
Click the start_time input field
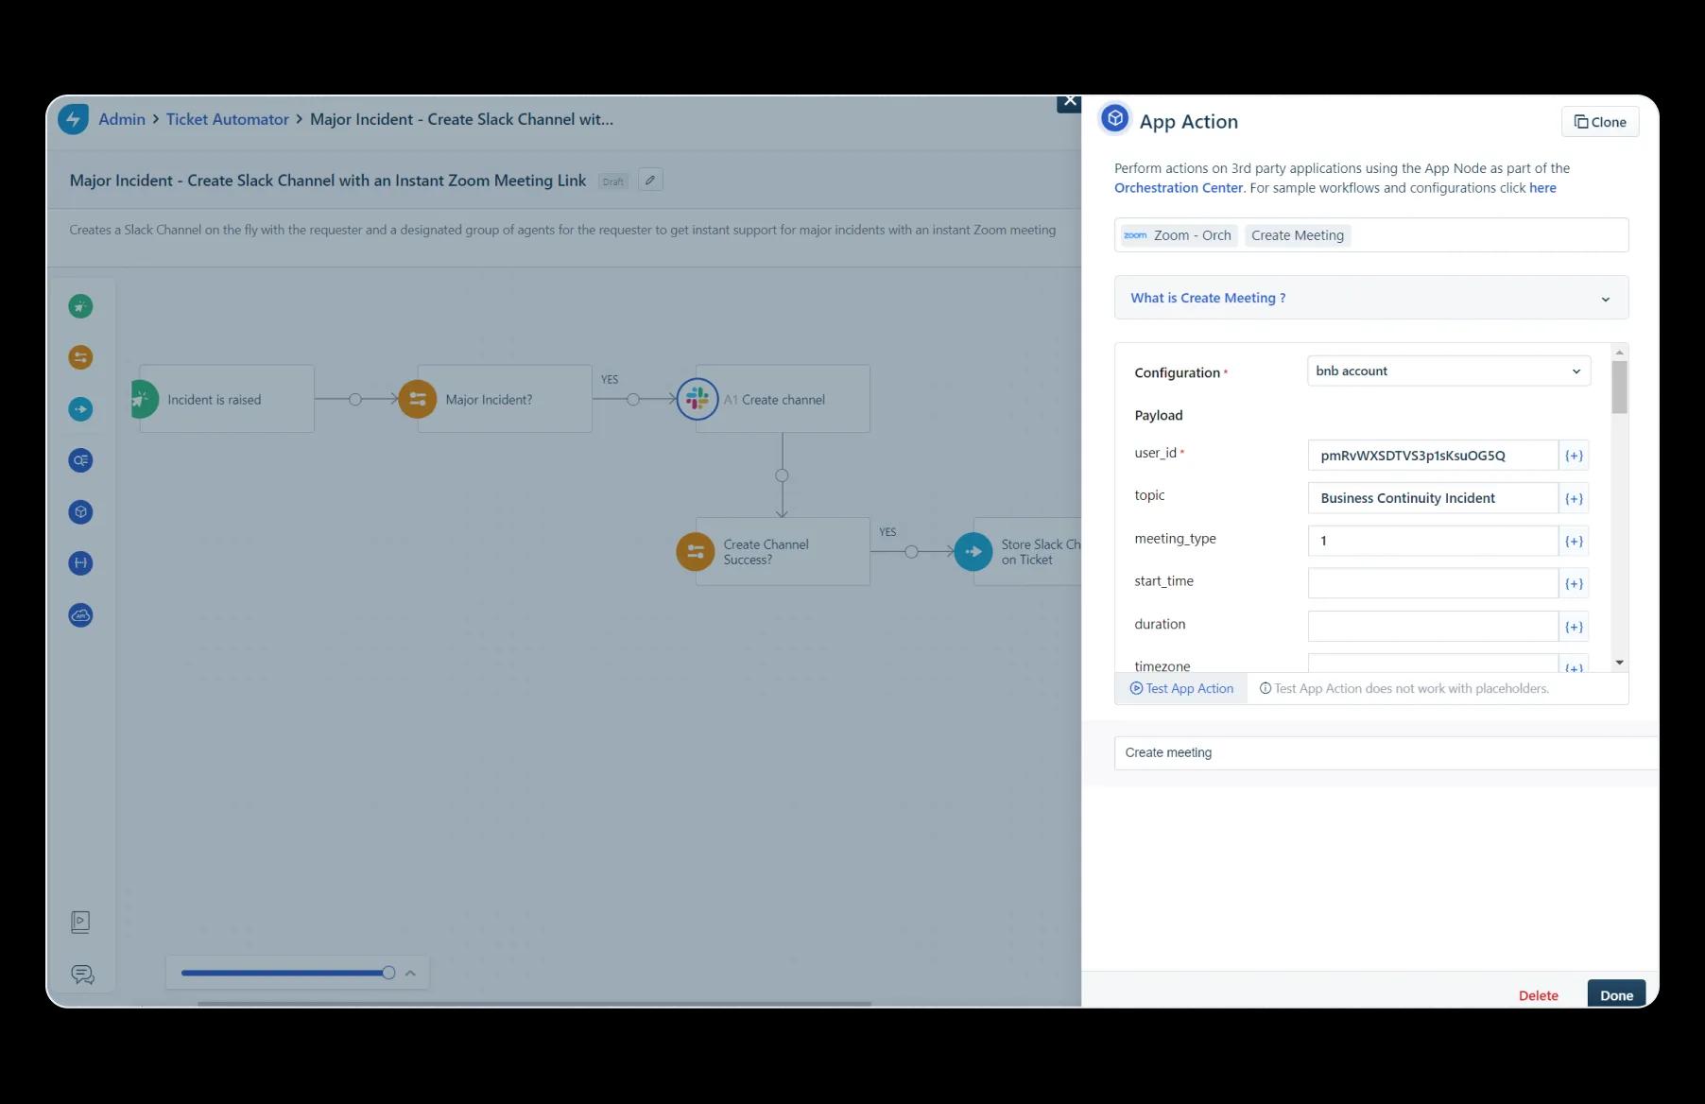[x=1433, y=583]
